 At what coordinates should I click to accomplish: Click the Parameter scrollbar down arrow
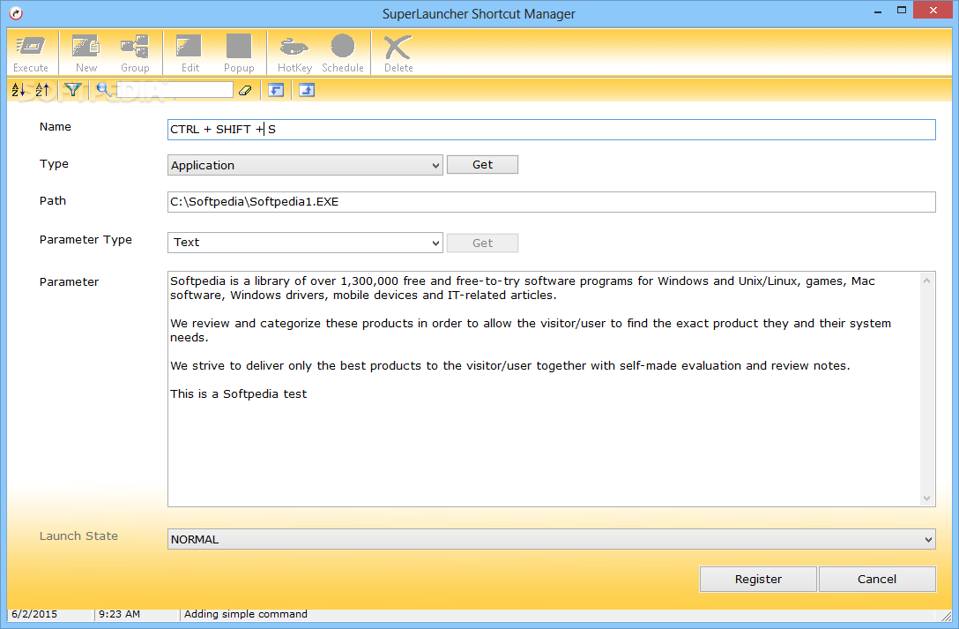926,498
